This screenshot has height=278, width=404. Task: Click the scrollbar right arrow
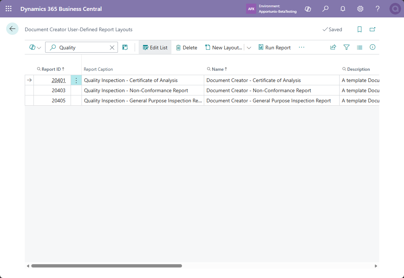point(376,266)
